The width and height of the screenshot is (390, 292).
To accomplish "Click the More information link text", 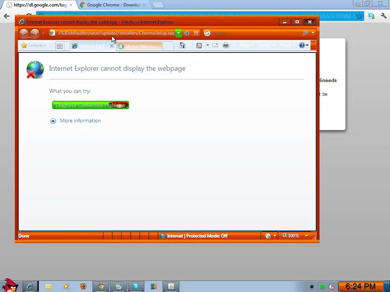I will 80,121.
